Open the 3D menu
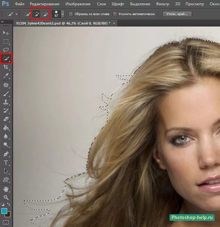This screenshot has width=220, height=227. (177, 4)
